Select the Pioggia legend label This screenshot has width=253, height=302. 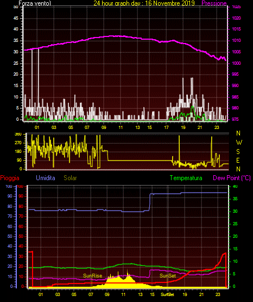tap(10, 178)
